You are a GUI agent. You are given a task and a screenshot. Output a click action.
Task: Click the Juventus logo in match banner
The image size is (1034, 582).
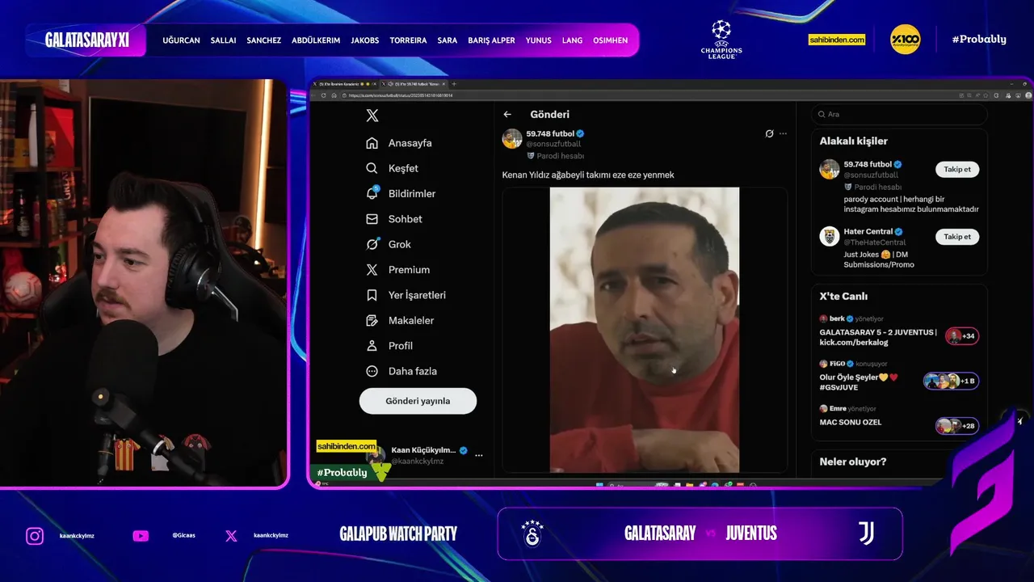pos(866,533)
